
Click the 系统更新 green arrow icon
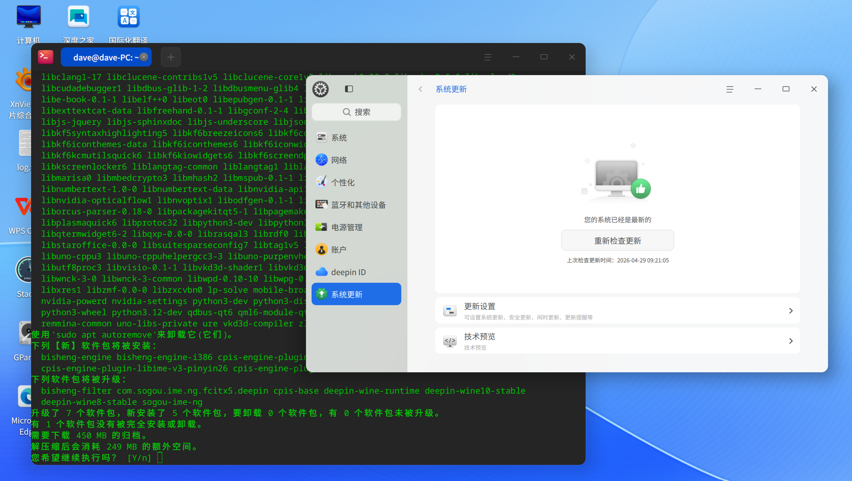click(321, 294)
